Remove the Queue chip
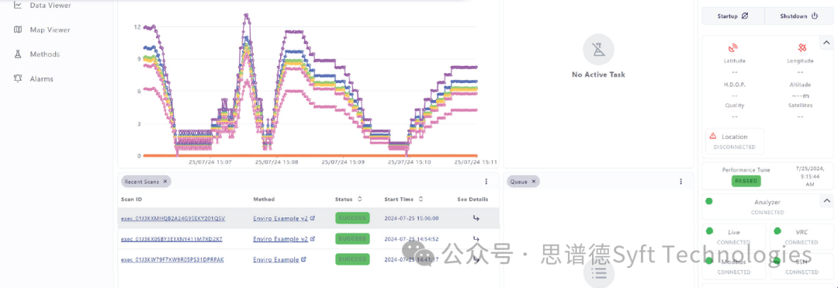 [533, 182]
